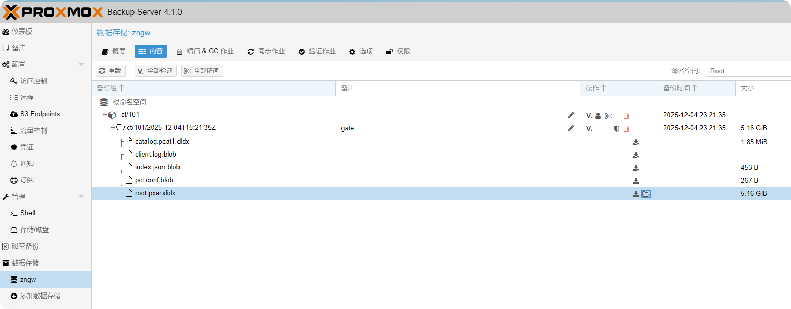The image size is (791, 309).
Task: Download the pct.conf.blob file
Action: [636, 181]
